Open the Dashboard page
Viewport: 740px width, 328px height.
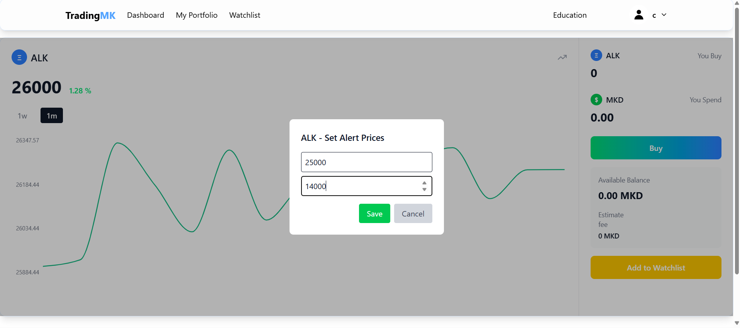pyautogui.click(x=146, y=15)
